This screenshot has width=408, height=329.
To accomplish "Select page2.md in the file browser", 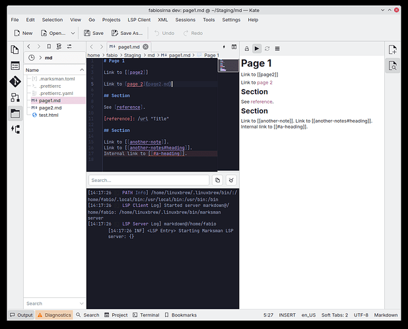I will [50, 107].
